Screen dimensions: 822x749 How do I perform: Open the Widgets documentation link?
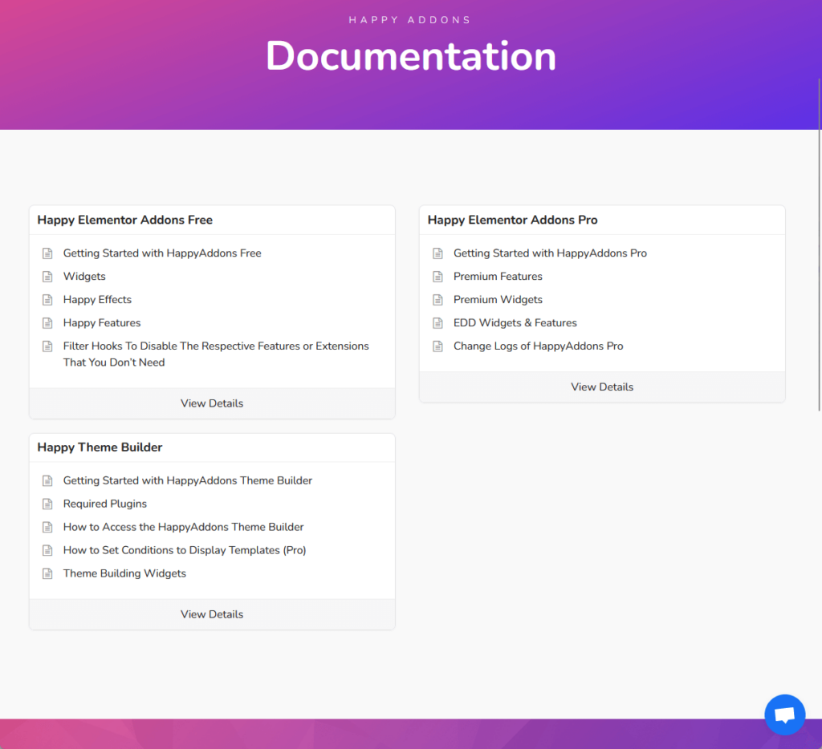pos(84,276)
